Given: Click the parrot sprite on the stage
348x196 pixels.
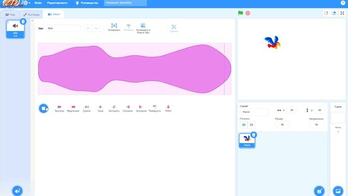Looking at the screenshot, I should point(272,42).
